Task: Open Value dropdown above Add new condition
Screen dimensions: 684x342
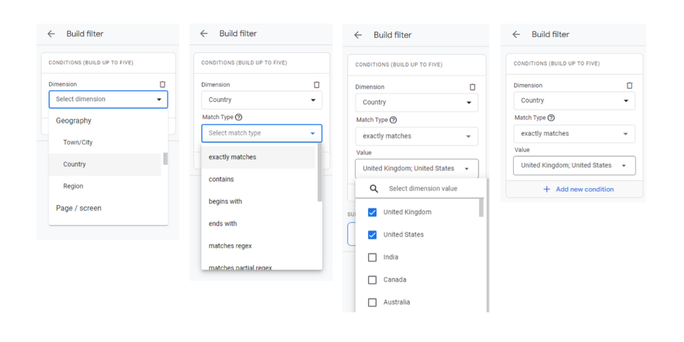Action: point(575,165)
